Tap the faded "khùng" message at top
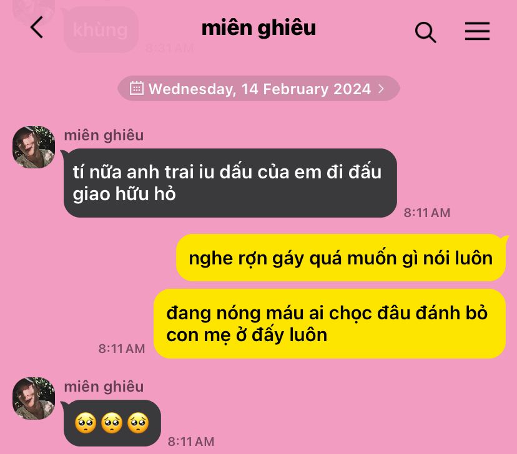The image size is (517, 454). click(x=101, y=31)
